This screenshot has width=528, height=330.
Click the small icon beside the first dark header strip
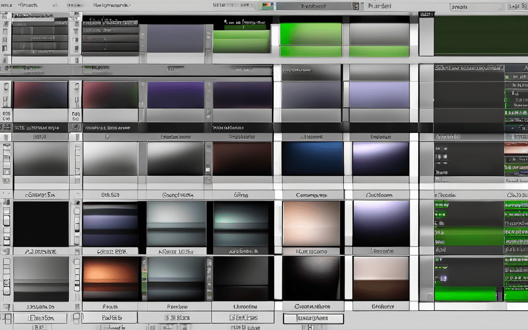coord(6,127)
